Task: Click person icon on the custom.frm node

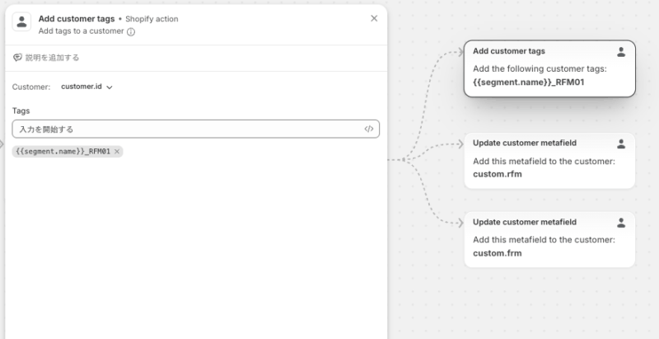Action: pos(621,222)
